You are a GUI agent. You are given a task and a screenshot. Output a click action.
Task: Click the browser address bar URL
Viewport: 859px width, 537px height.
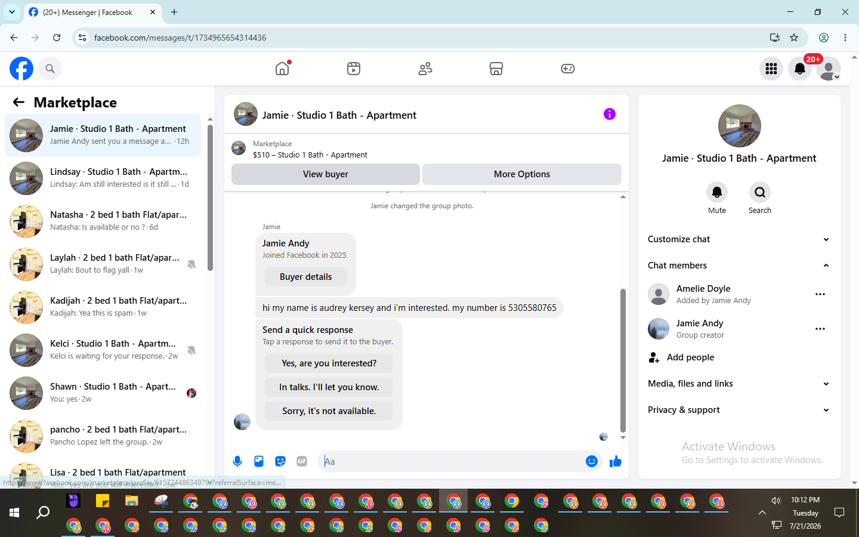coord(180,38)
